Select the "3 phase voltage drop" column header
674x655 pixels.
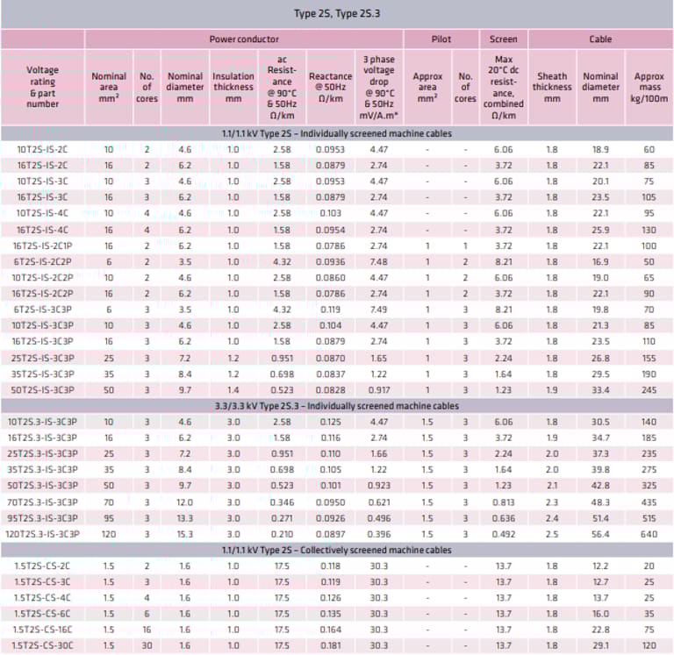click(x=379, y=87)
